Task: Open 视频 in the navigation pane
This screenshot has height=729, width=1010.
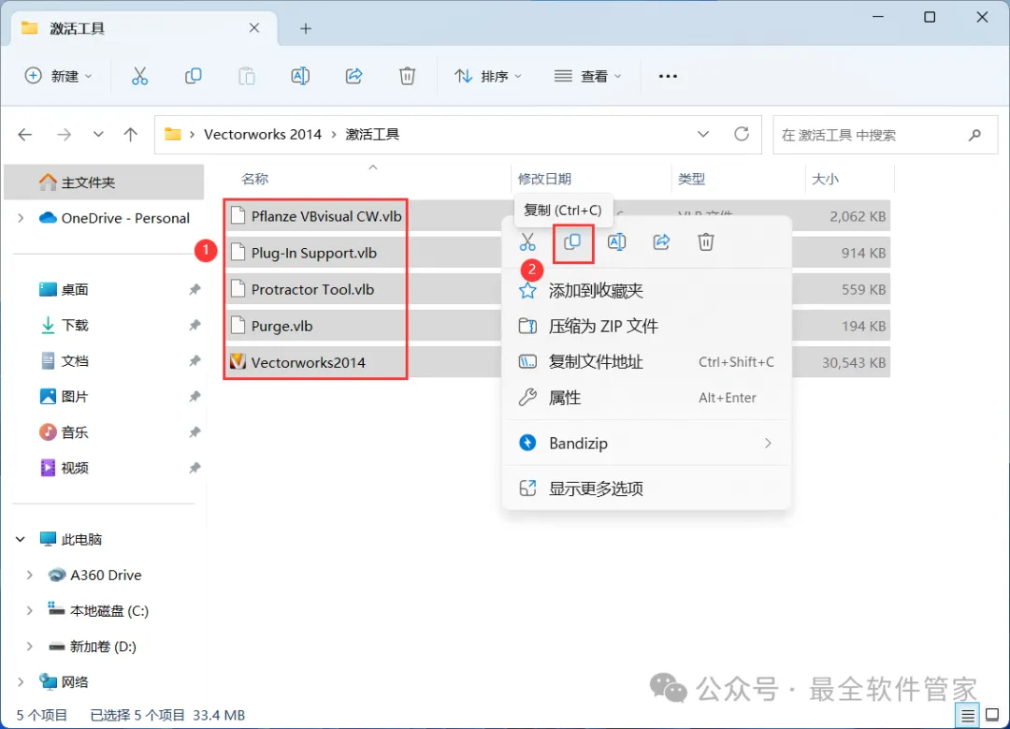Action: click(75, 467)
